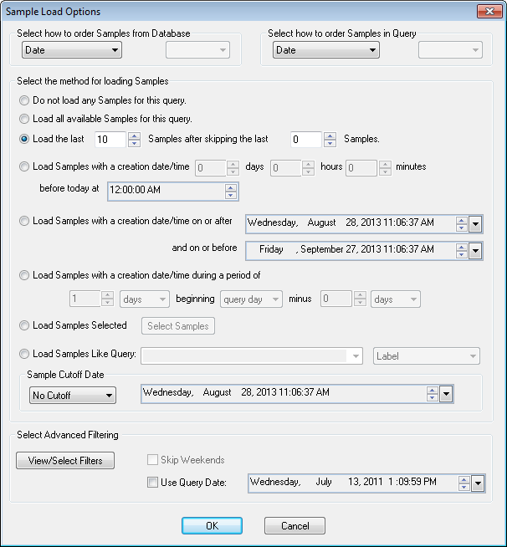Expand the query sample order Date dropdown
Screen dimensions: 507x547
coord(327,50)
